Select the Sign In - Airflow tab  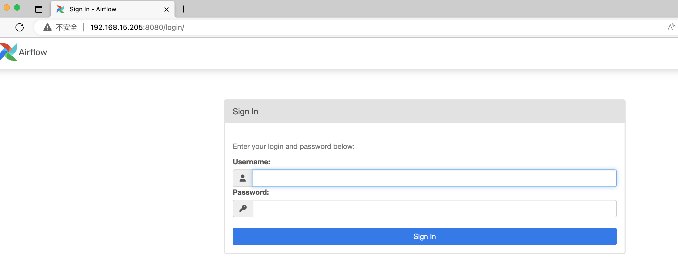coord(105,9)
